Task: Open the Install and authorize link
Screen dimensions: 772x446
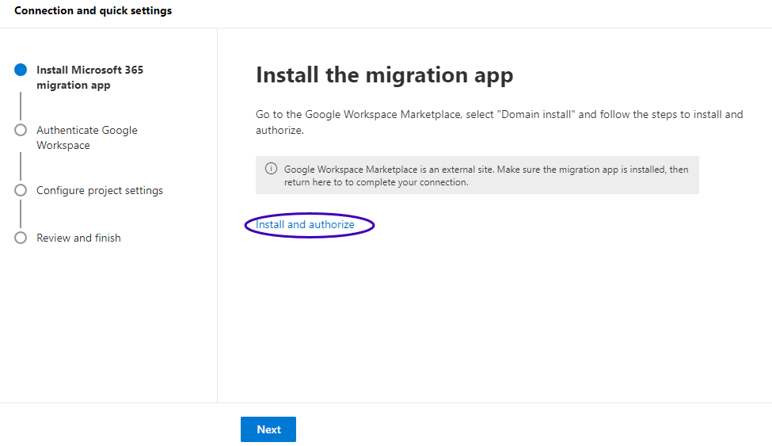Action: [305, 225]
